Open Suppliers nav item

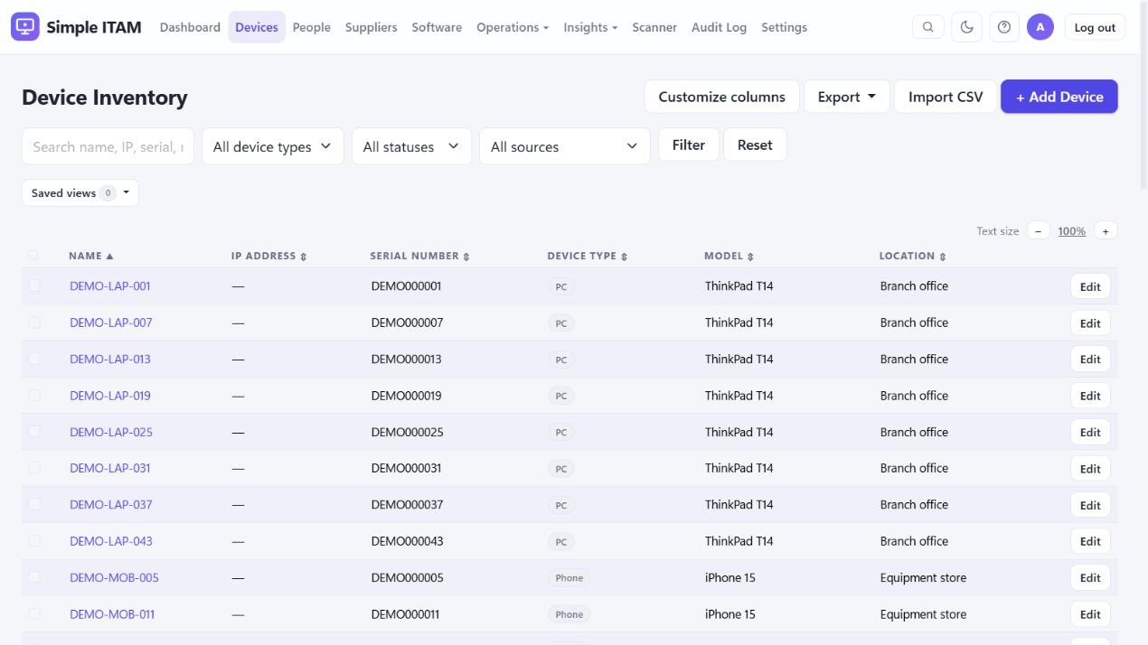372,27
